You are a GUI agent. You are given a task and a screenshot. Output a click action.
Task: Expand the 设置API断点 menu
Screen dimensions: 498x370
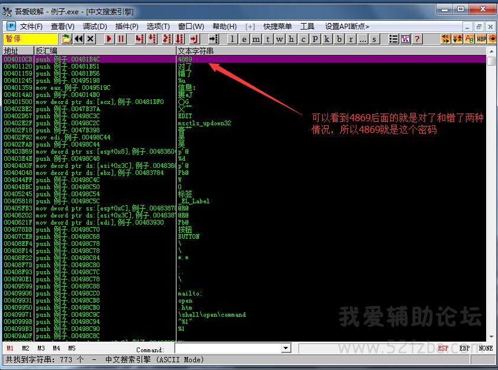pos(347,27)
